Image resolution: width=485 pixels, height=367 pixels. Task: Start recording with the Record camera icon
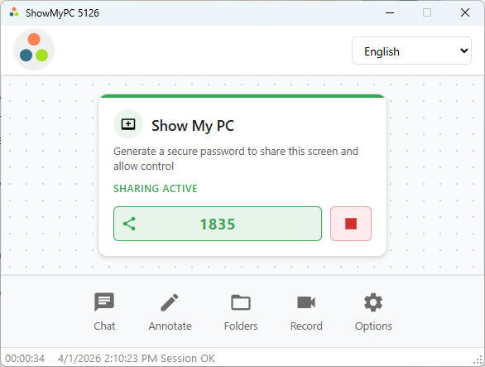tap(306, 311)
